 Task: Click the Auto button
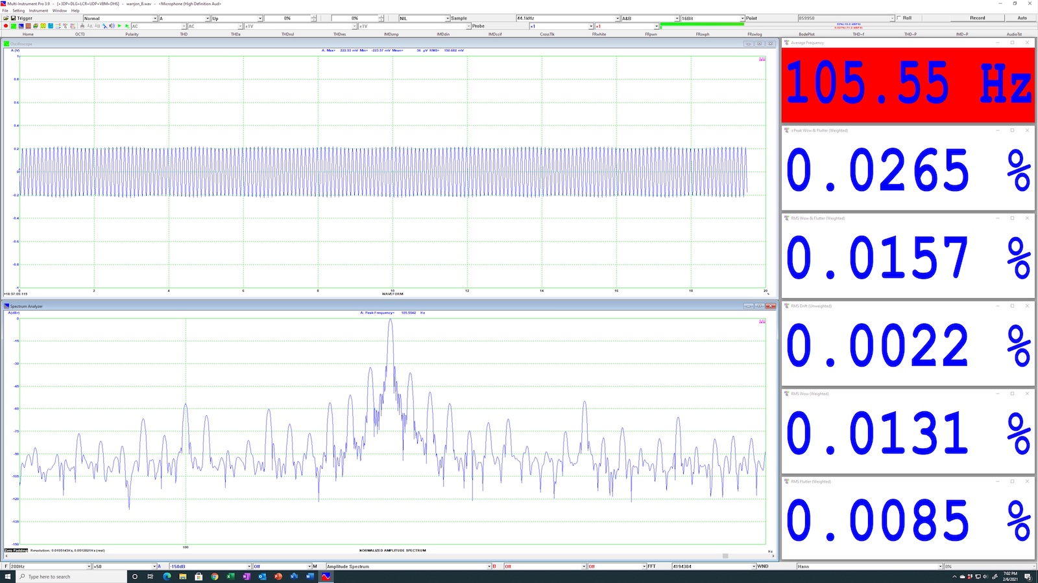point(1022,18)
